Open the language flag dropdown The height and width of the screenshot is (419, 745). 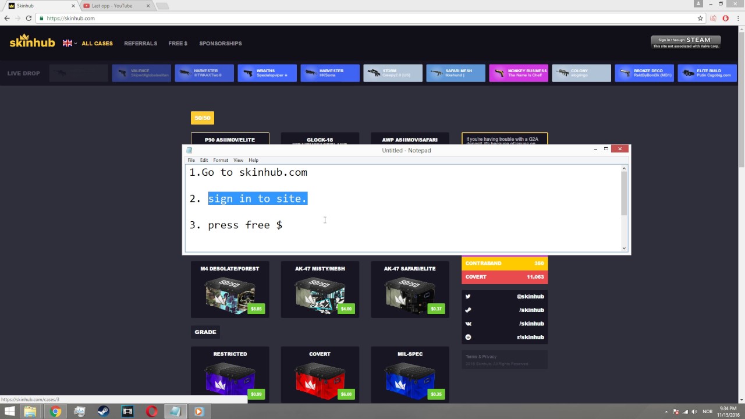(x=70, y=43)
